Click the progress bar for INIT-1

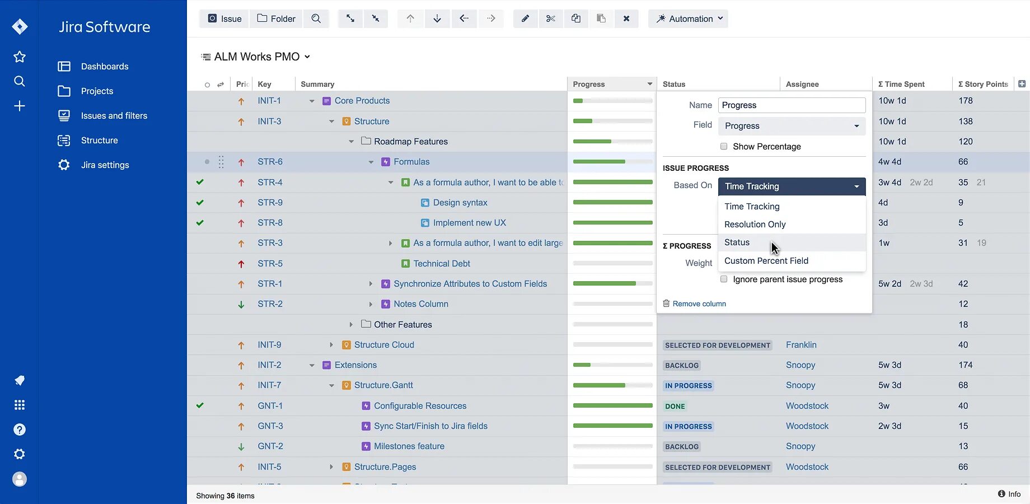(612, 101)
